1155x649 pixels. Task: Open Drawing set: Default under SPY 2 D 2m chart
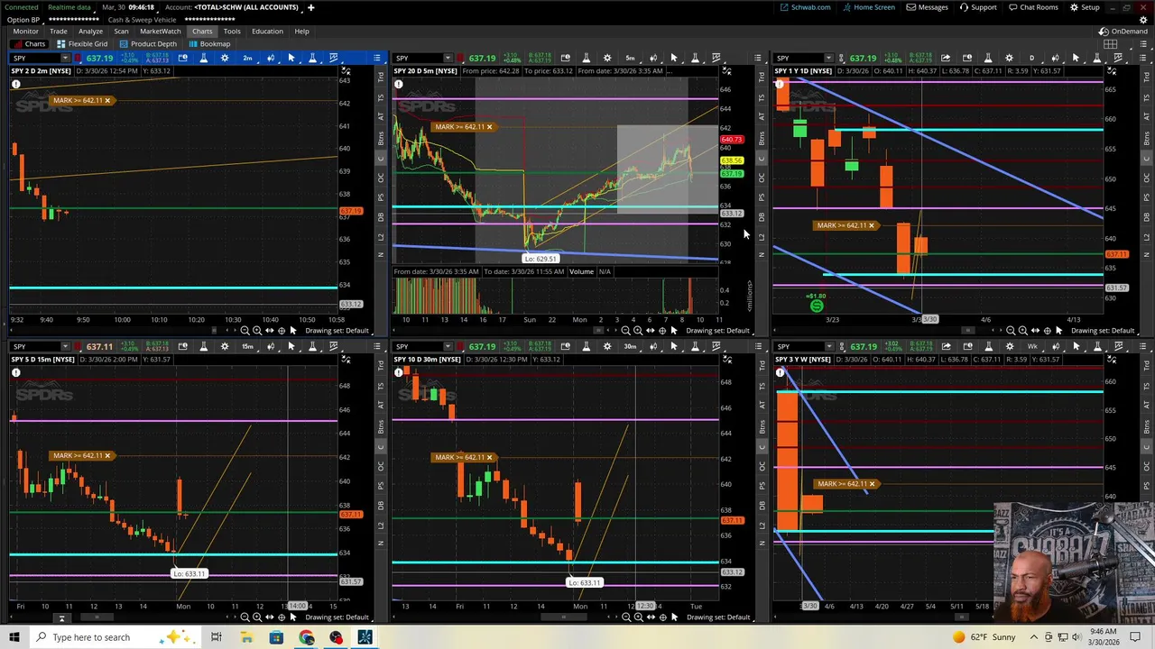point(337,330)
